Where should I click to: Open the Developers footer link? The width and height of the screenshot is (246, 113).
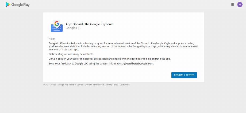(x=125, y=85)
